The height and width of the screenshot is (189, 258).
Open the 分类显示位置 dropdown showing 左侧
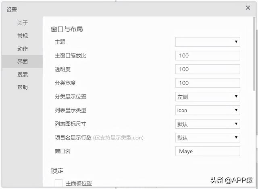(208, 97)
